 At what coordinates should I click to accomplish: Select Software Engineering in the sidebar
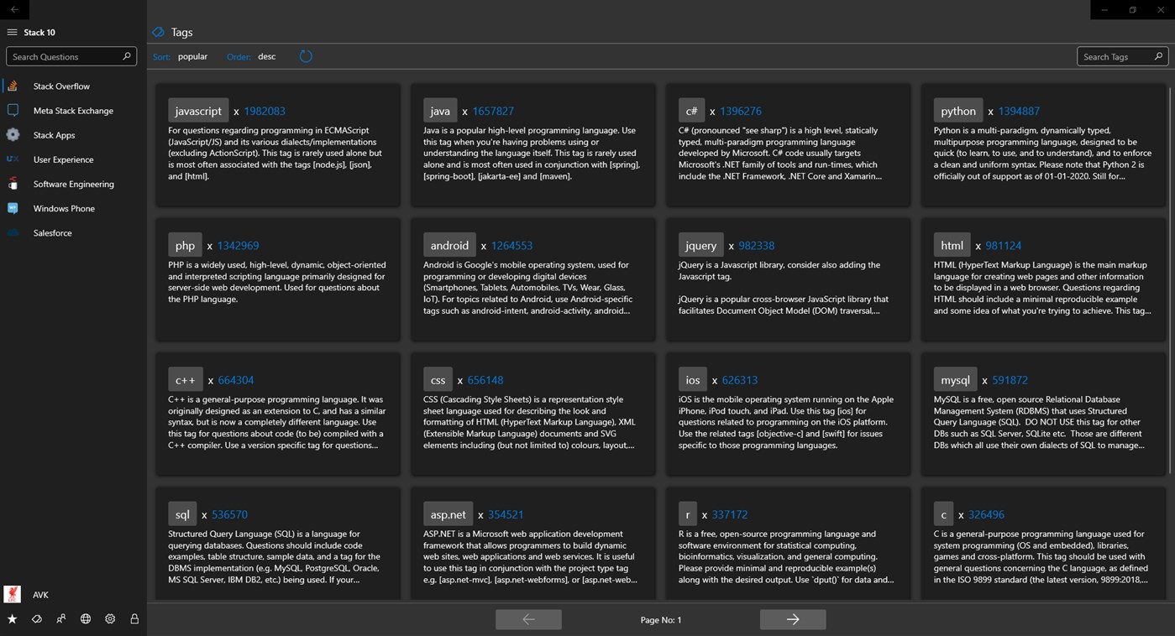pos(73,184)
